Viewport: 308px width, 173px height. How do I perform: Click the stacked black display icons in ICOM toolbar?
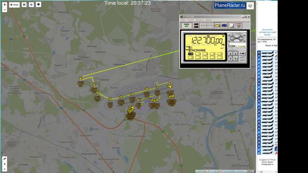pyautogui.click(x=196, y=25)
